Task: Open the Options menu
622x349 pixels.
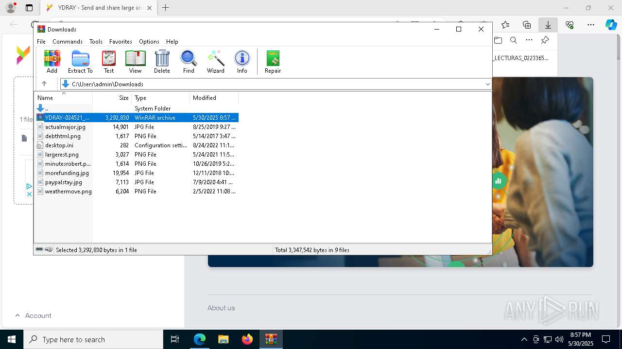Action: pos(149,42)
